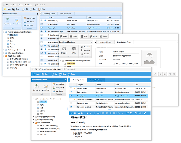Click Cut in the middle window toolbar

pos(84,36)
